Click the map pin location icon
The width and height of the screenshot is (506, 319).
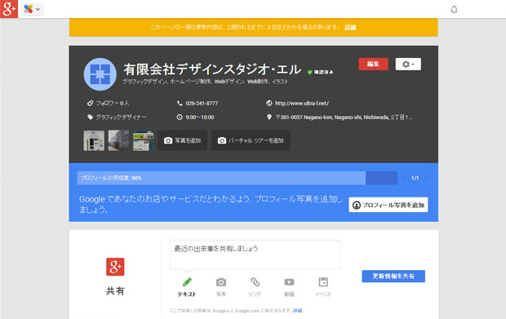[x=269, y=117]
